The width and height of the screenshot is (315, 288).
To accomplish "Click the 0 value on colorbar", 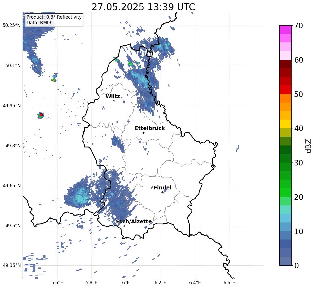I will click(296, 266).
